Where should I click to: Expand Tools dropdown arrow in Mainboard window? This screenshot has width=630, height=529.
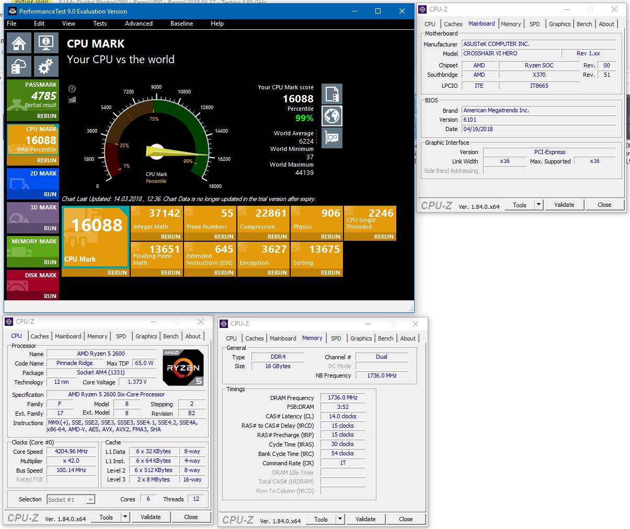click(539, 205)
